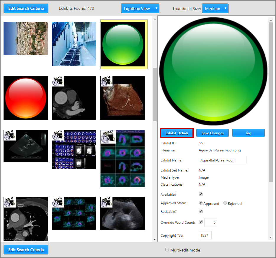Toggle the Available checkbox

201,195
